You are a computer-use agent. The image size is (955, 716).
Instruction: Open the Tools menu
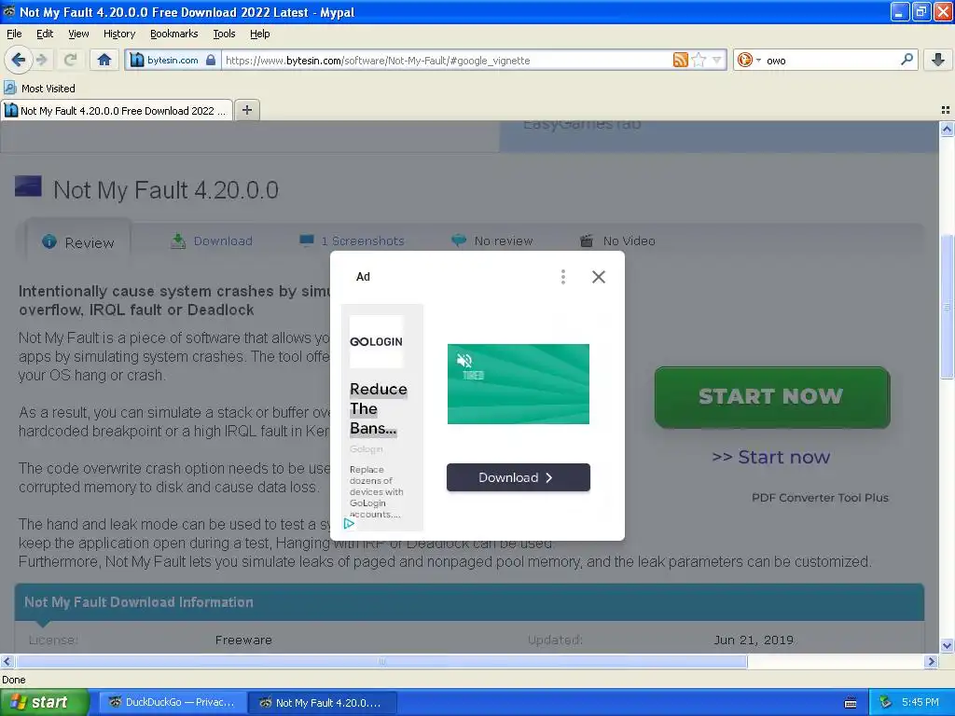[x=224, y=34]
